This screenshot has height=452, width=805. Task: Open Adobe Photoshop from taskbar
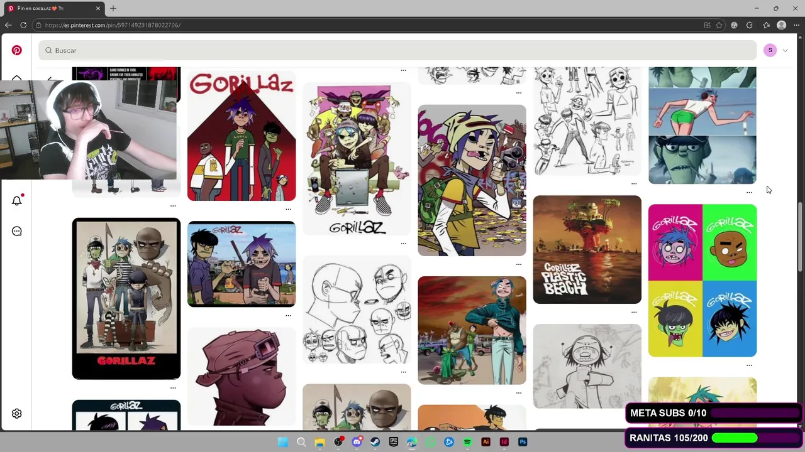pyautogui.click(x=523, y=442)
